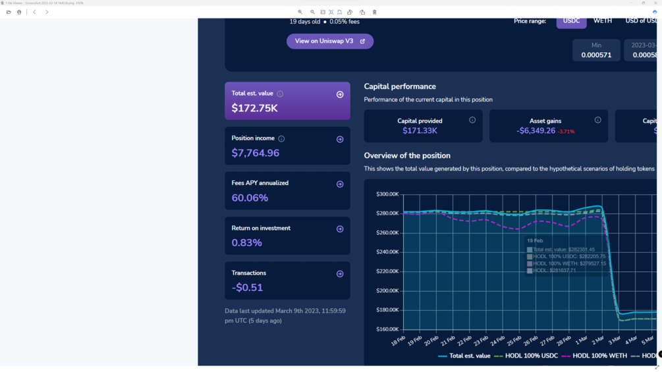Open a file with the folder icon
Image resolution: width=662 pixels, height=372 pixels.
point(9,12)
